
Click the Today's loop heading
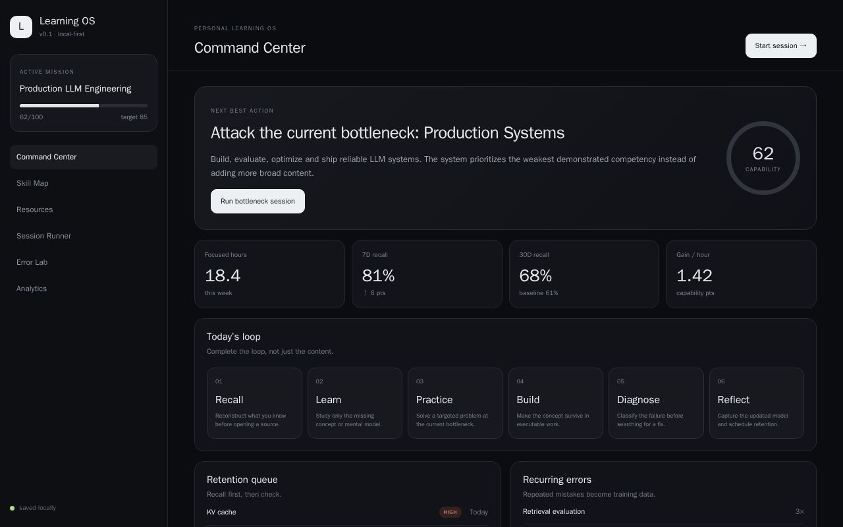pyautogui.click(x=234, y=337)
